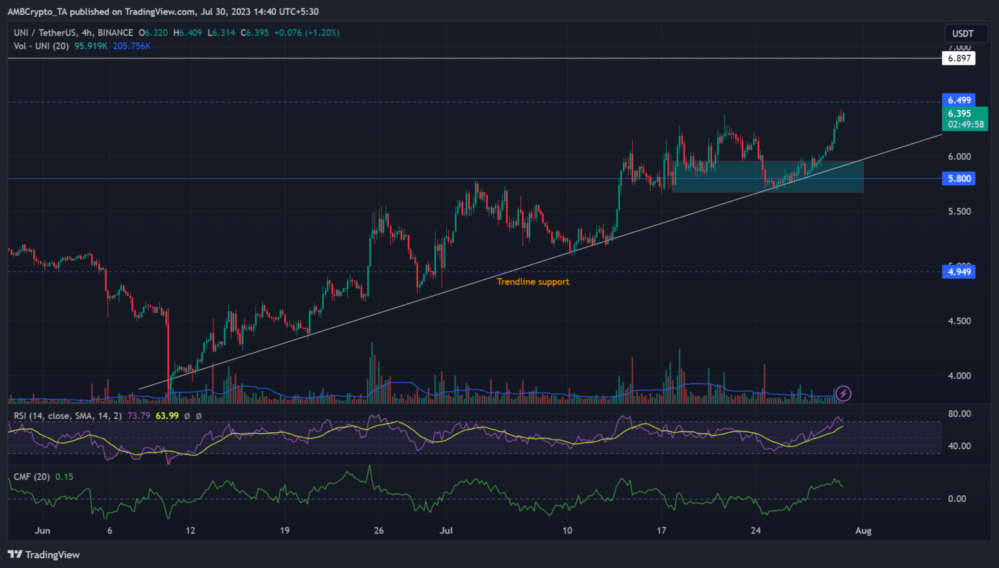Click the yellow RSI value 63.99
This screenshot has height=568, width=999.
(x=167, y=415)
